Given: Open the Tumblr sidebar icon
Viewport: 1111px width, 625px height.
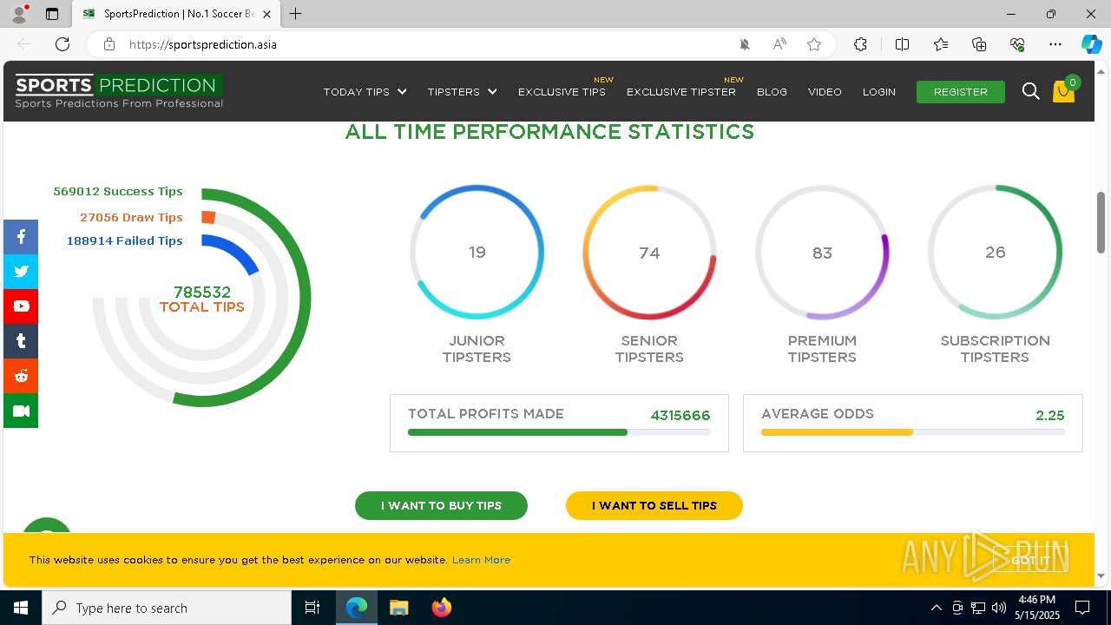Looking at the screenshot, I should tap(21, 341).
